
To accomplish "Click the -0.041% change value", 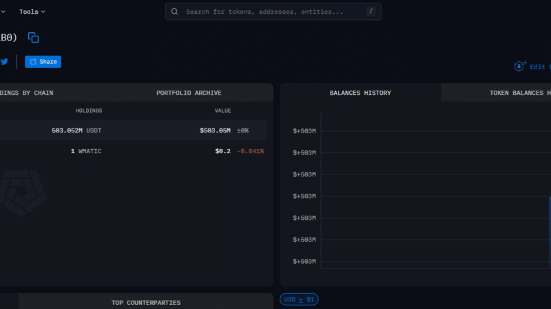I will 251,151.
